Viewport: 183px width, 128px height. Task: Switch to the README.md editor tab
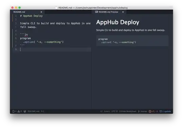pos(27,12)
